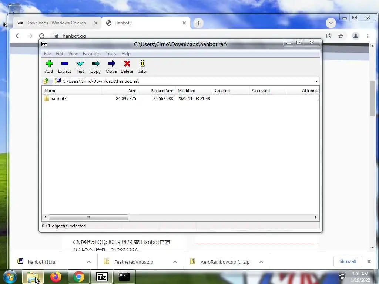
Task: Open the Tools menu
Action: (111, 53)
